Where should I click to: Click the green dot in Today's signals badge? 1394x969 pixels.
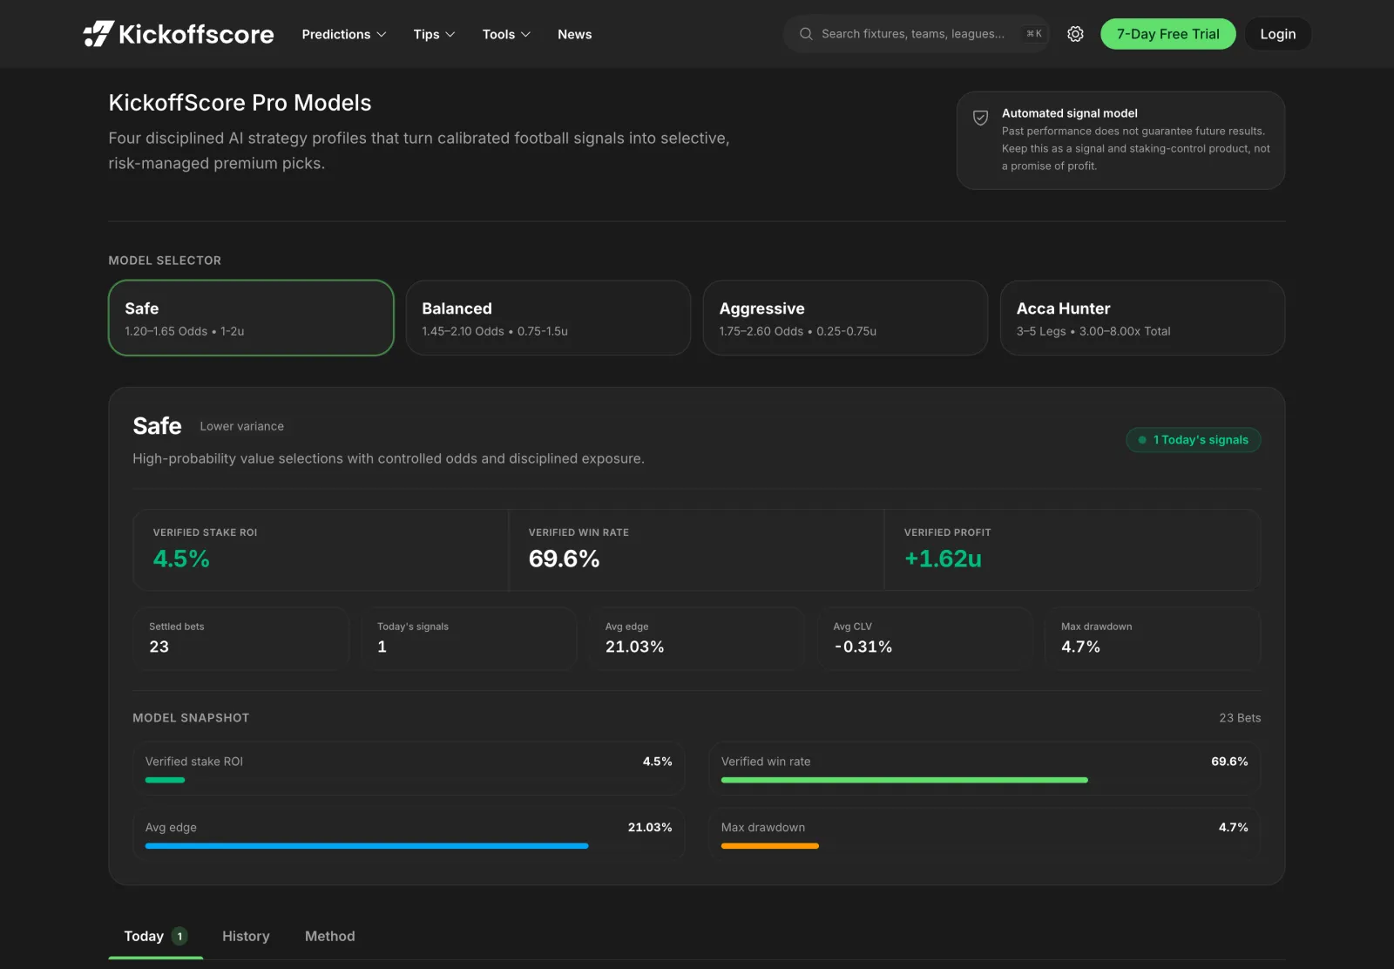click(1142, 440)
